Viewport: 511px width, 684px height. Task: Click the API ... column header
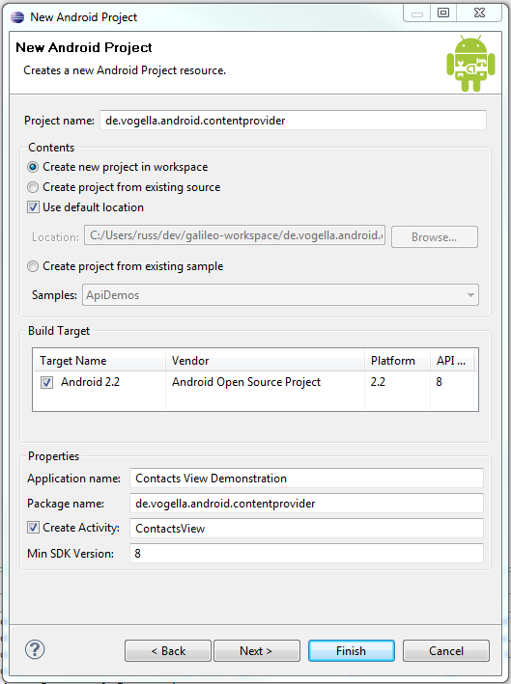pyautogui.click(x=452, y=360)
